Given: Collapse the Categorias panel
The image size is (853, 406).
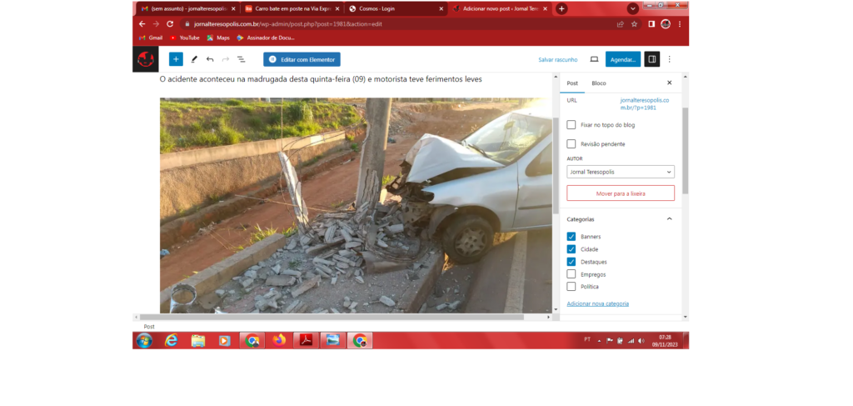Looking at the screenshot, I should tap(669, 219).
